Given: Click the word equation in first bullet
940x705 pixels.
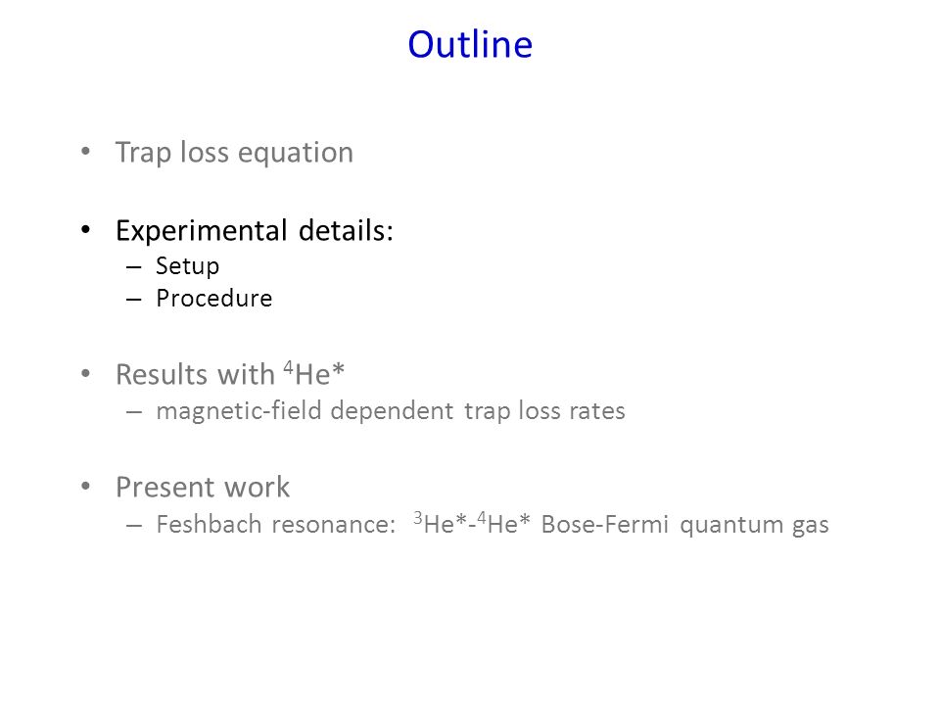Looking at the screenshot, I should click(x=296, y=154).
